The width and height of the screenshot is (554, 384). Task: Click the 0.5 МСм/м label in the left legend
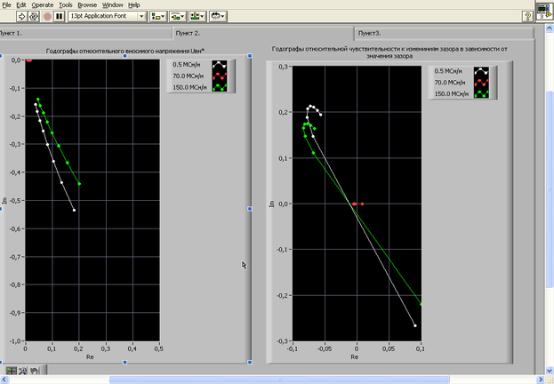(186, 65)
